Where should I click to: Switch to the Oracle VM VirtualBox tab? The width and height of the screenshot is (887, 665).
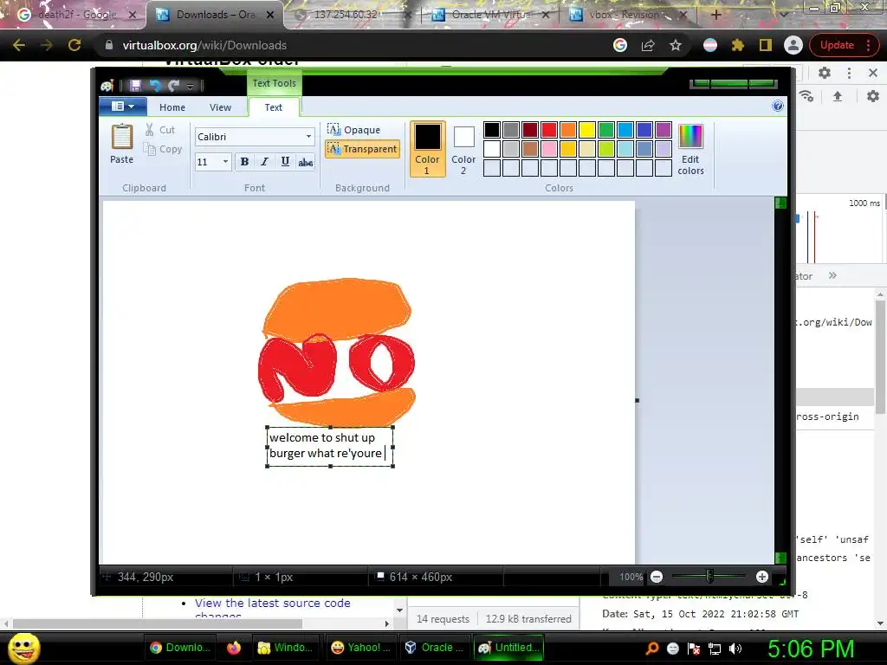coord(490,15)
